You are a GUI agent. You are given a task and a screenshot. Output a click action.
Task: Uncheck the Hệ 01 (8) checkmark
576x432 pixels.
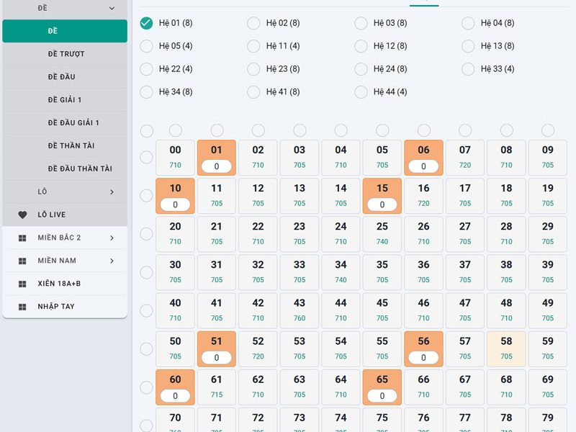tap(146, 23)
